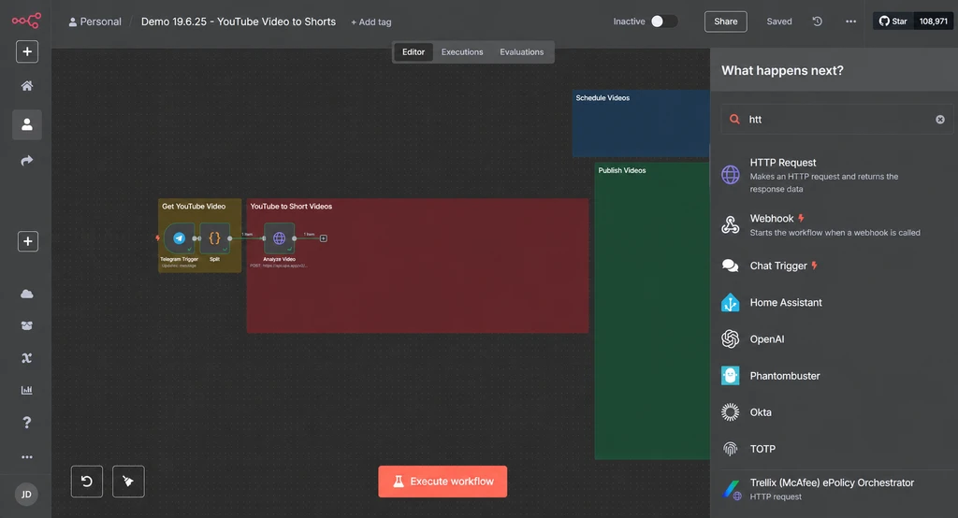Click the Share button
Screen dimensions: 958x518
click(x=725, y=22)
